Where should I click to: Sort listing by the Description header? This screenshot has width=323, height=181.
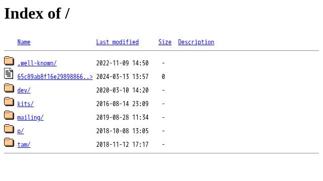pos(196,42)
